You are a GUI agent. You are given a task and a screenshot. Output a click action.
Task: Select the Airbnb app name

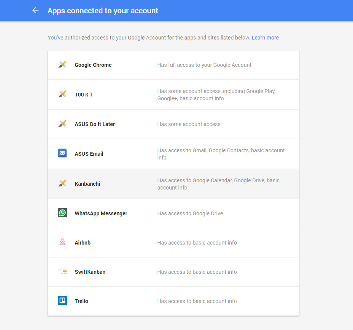pos(83,243)
